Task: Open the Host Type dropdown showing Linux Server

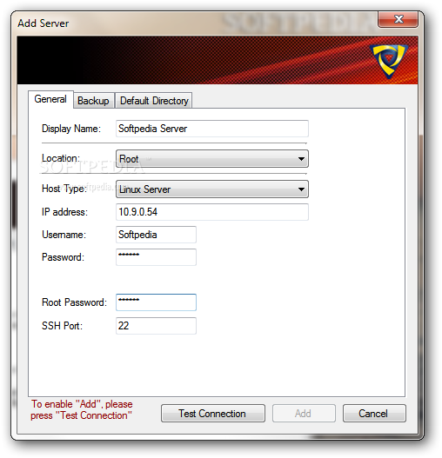Action: point(212,189)
